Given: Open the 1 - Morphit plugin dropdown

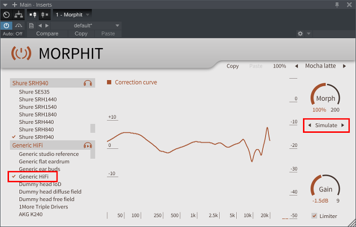Looking at the screenshot, I should 73,15.
